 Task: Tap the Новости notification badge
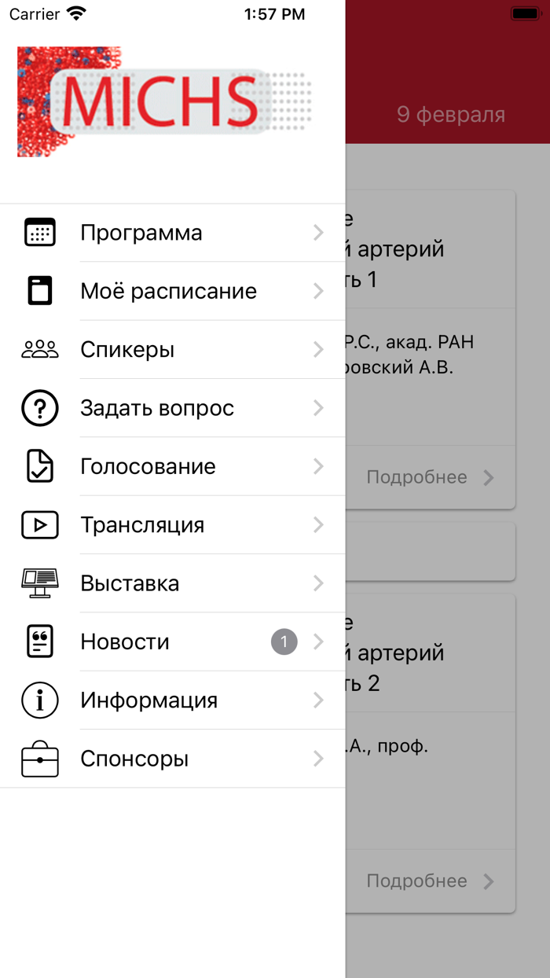pos(284,642)
